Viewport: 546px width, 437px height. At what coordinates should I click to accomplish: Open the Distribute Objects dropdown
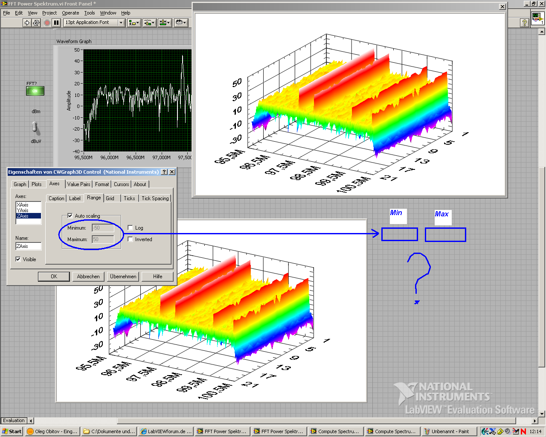(x=149, y=23)
